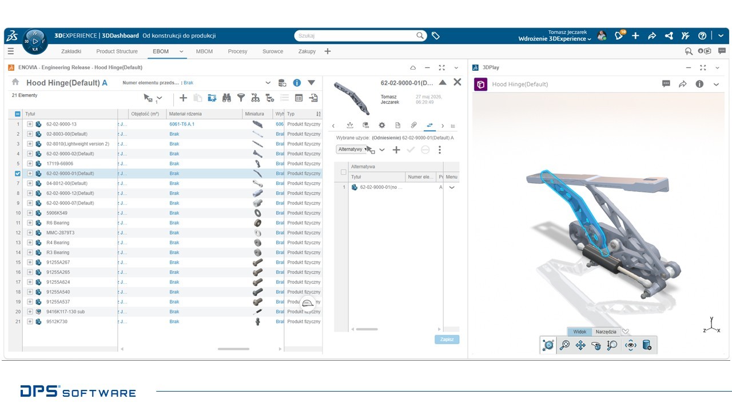This screenshot has height=411, width=732.
Task: Open the paperclip attachments tab in details panel
Action: pyautogui.click(x=413, y=125)
